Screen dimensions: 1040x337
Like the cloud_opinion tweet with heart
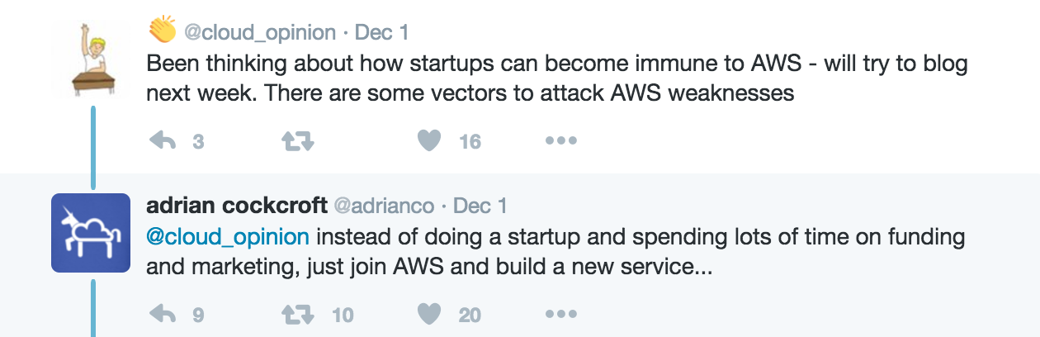click(x=428, y=142)
